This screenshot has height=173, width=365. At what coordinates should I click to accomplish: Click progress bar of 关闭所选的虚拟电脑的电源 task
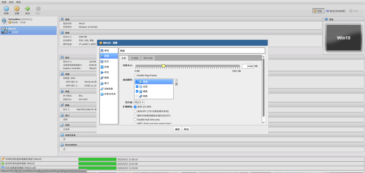pos(97,159)
